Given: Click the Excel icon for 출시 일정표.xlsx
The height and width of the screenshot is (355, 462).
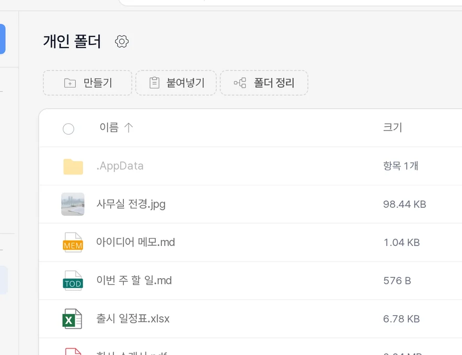Looking at the screenshot, I should coord(72,319).
